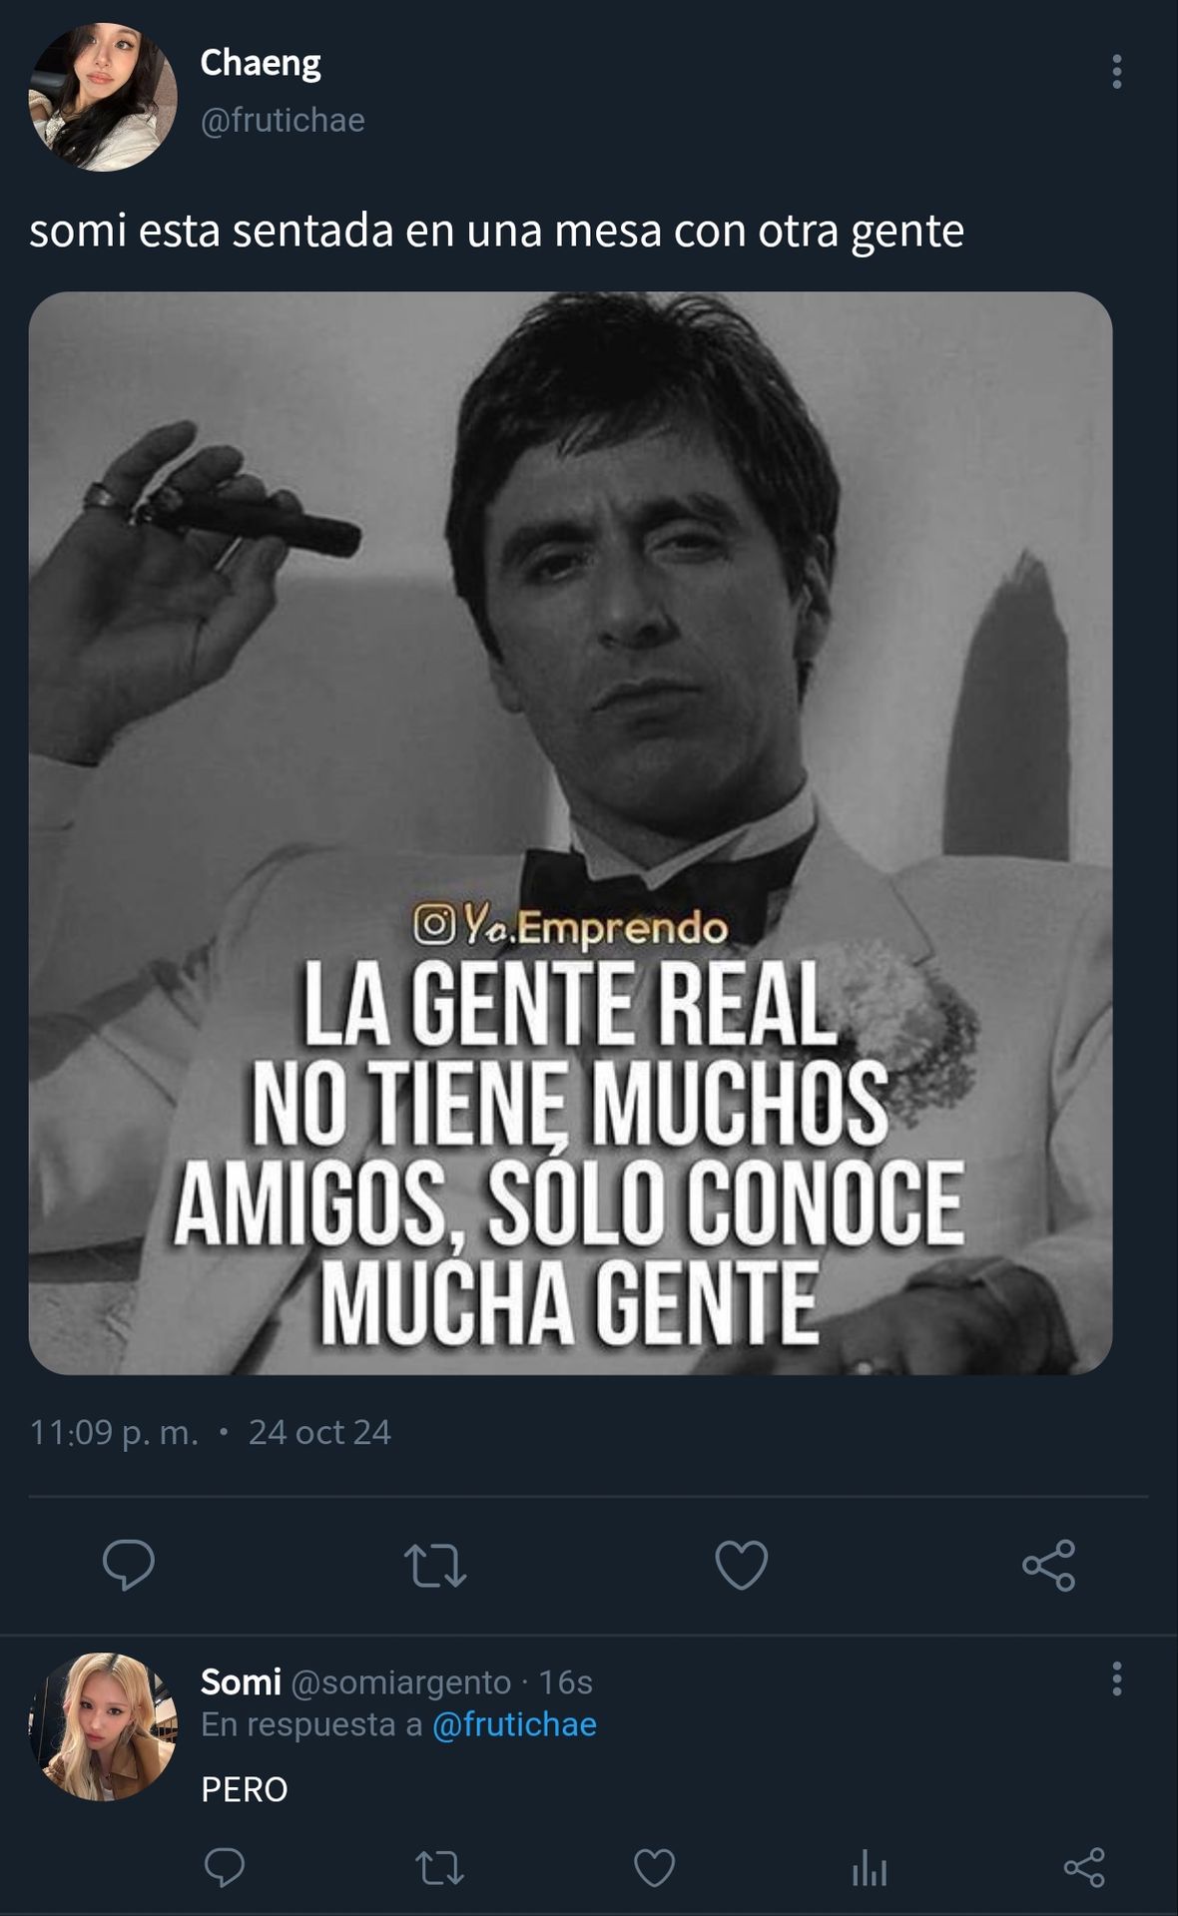Tap the Chaeng display name
The height and width of the screenshot is (1916, 1178).
coord(261,63)
